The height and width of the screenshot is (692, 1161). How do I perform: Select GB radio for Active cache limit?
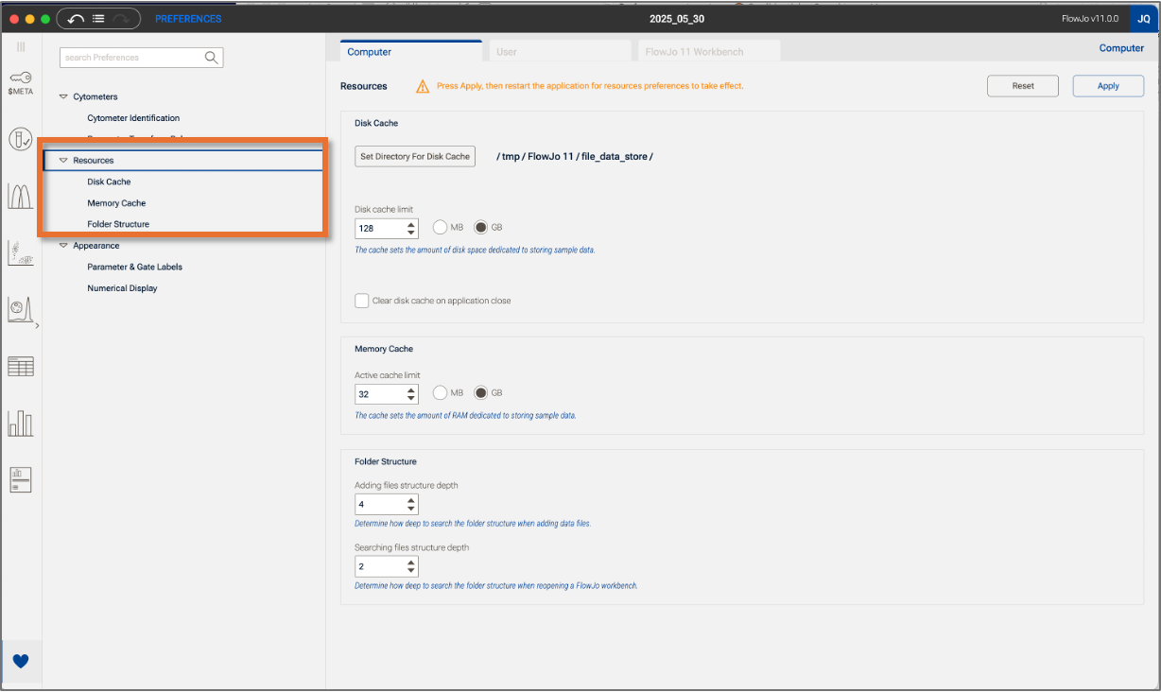pyautogui.click(x=480, y=393)
